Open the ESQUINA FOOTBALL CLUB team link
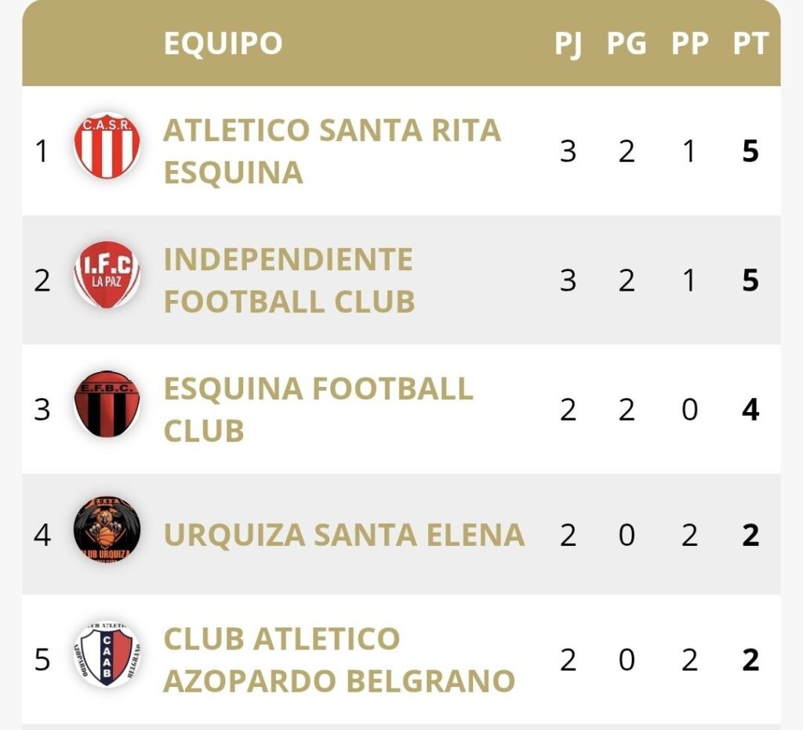This screenshot has width=803, height=730. pyautogui.click(x=318, y=409)
